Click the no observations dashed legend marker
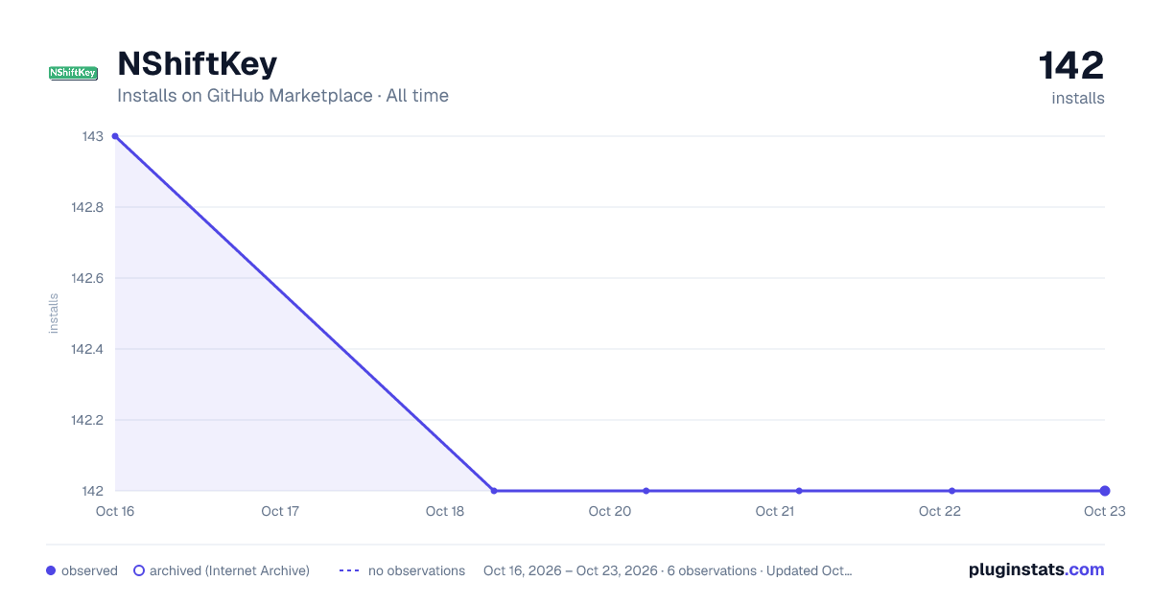 pos(349,570)
